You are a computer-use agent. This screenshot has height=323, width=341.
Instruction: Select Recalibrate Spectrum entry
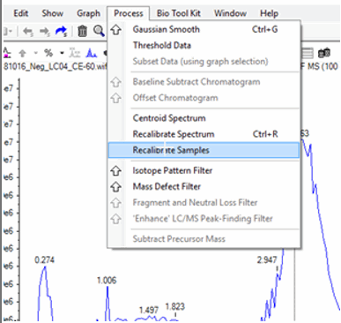point(204,134)
